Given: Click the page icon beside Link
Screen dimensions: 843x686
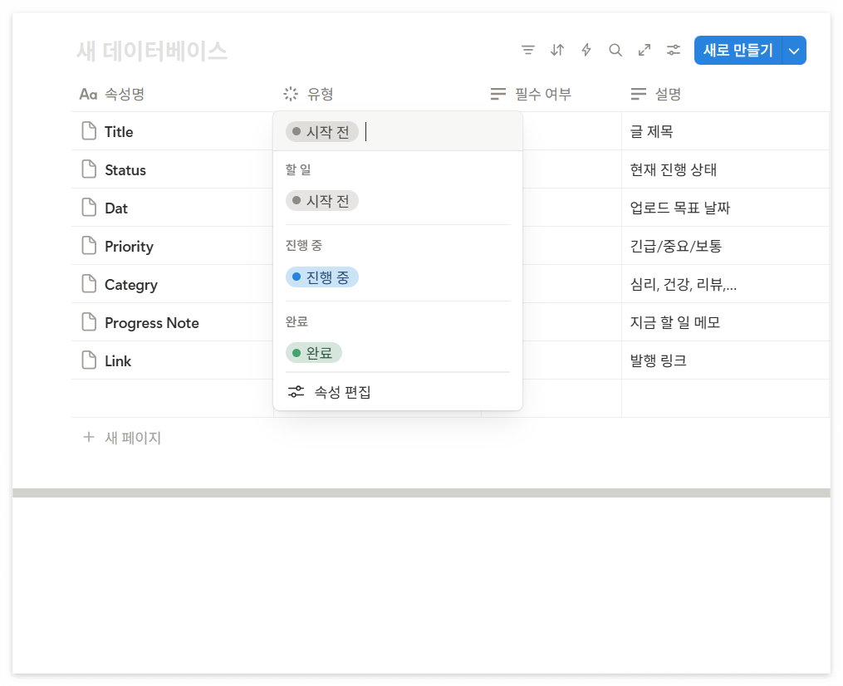Looking at the screenshot, I should coord(89,360).
